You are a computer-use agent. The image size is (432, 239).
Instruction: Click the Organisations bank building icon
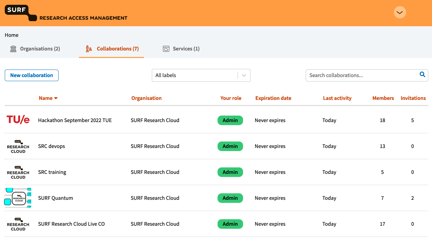tap(13, 49)
